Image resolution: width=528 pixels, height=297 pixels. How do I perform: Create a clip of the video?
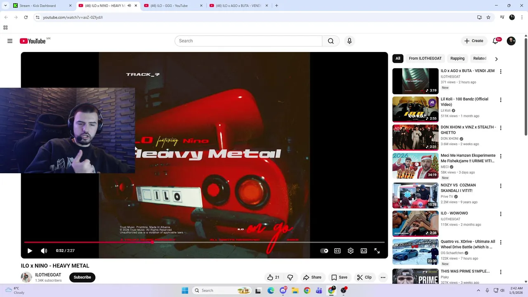364,277
